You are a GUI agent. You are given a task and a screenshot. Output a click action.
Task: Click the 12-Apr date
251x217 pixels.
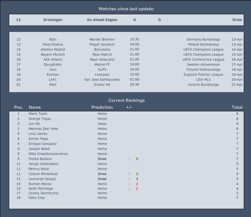click(x=237, y=40)
